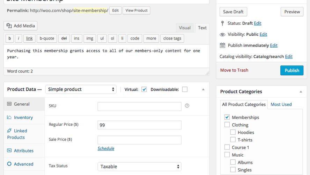Click the Regular Price input field

(x=139, y=125)
